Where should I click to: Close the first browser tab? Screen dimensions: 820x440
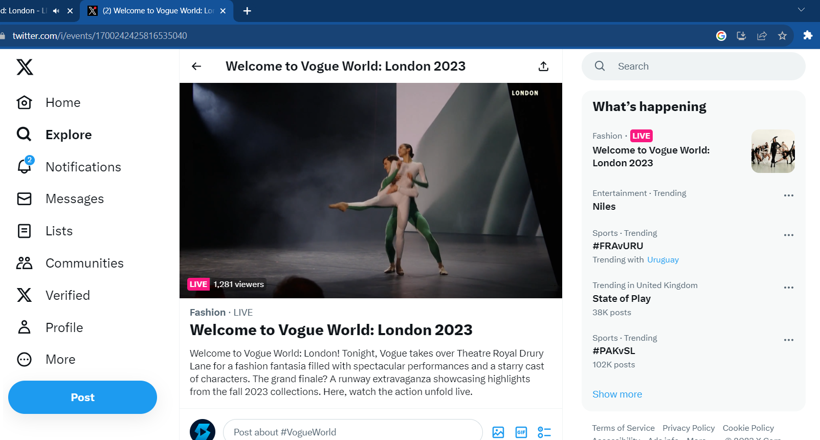pos(70,11)
